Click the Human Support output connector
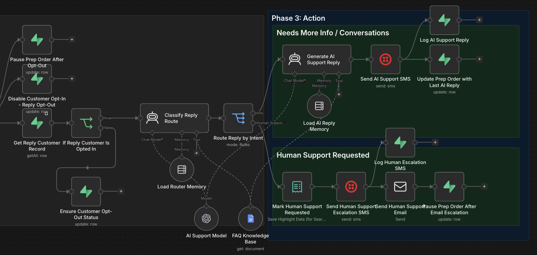Viewport: 537px width, 255px height. tap(253, 123)
